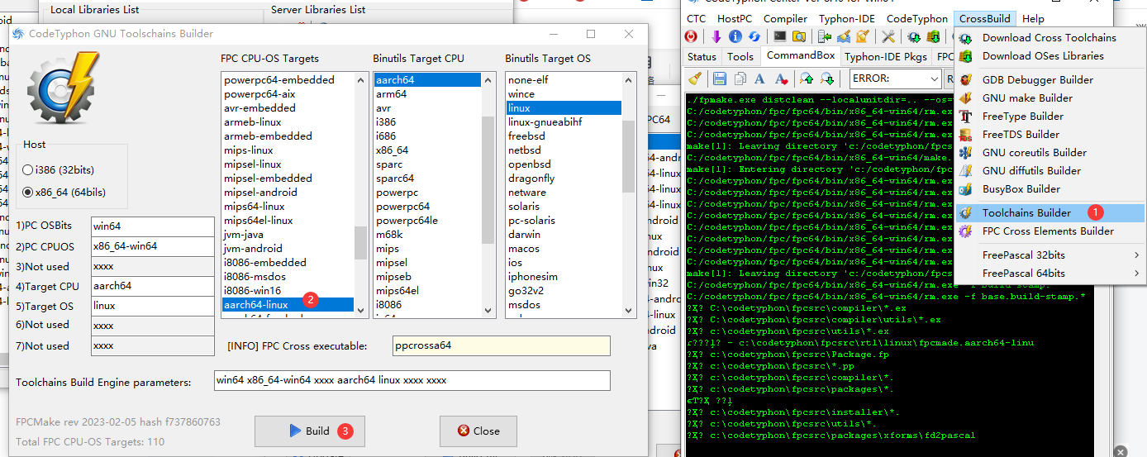Screen dimensions: 1147x457
Task: Switch to the Typhon-IDE Pkgs tab
Action: [x=886, y=56]
